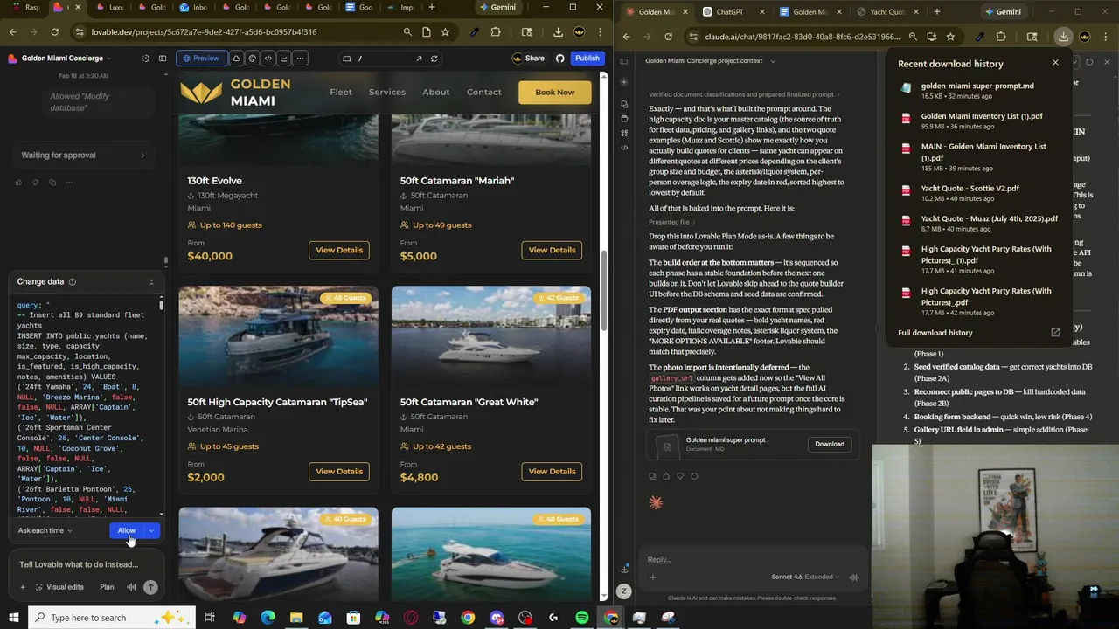Toggle the Lovable sidebar panel icon
1119x629 pixels.
tap(163, 59)
